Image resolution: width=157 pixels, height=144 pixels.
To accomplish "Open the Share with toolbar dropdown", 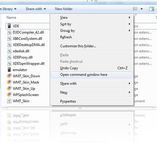I will [36, 9].
